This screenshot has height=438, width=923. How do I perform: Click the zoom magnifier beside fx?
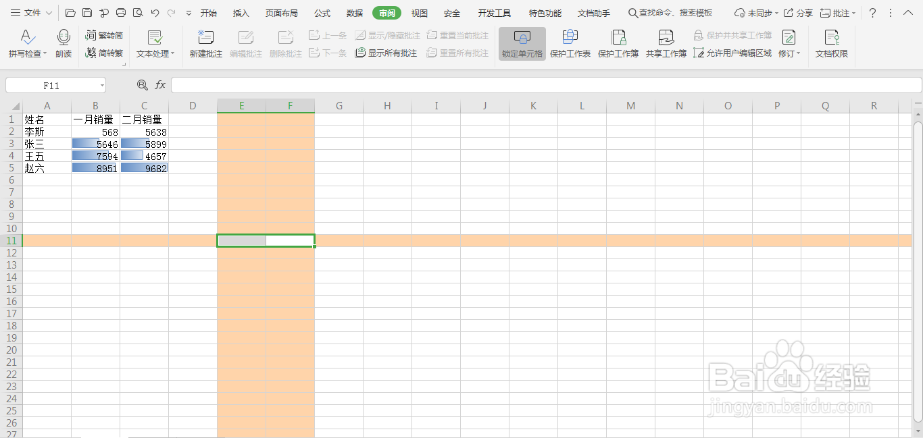142,84
